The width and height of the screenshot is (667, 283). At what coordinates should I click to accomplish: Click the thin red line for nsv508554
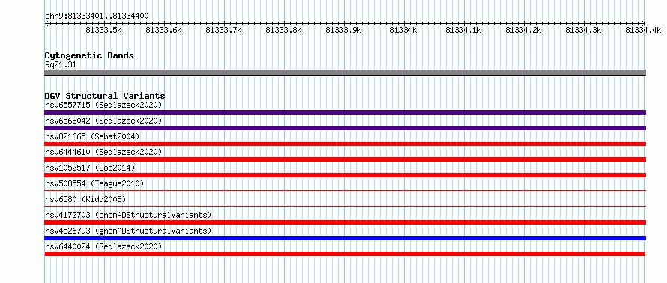pos(345,191)
